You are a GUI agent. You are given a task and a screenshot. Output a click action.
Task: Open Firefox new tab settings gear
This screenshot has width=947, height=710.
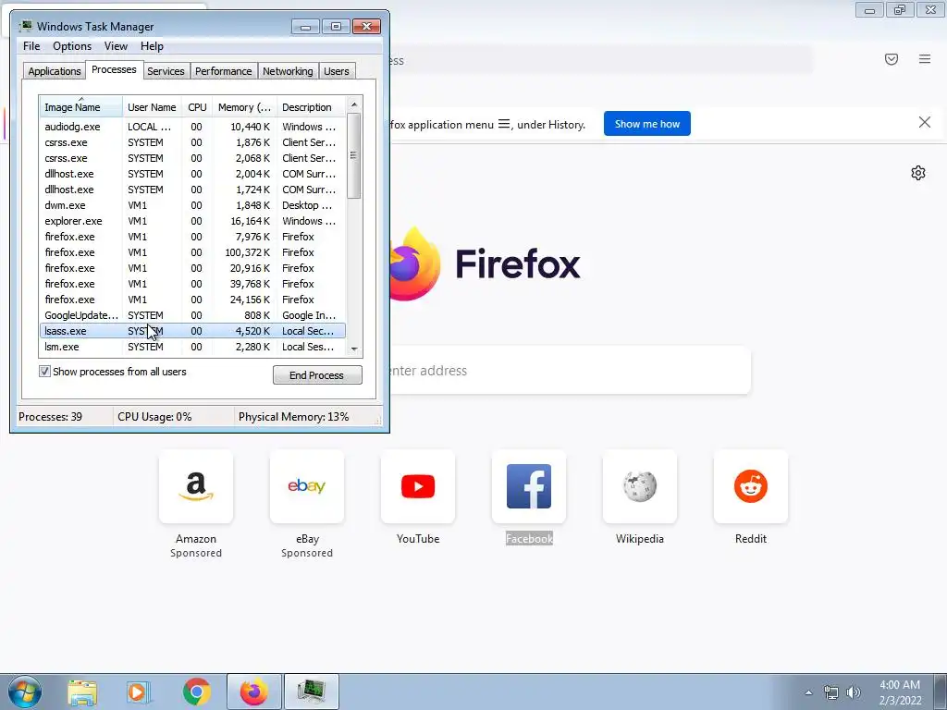click(x=918, y=173)
